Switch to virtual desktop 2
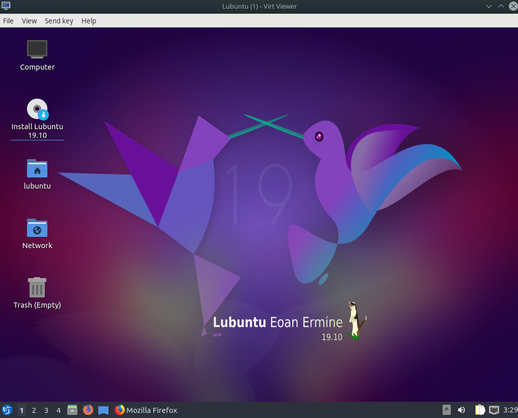 pos(34,410)
